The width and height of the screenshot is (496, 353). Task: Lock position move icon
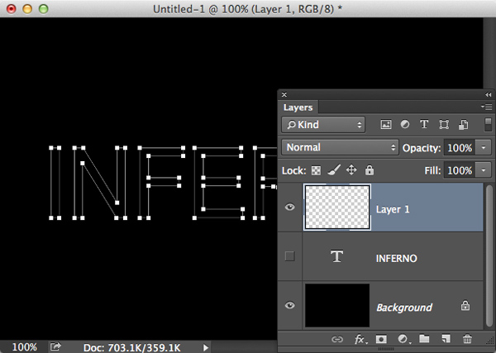[x=351, y=170]
